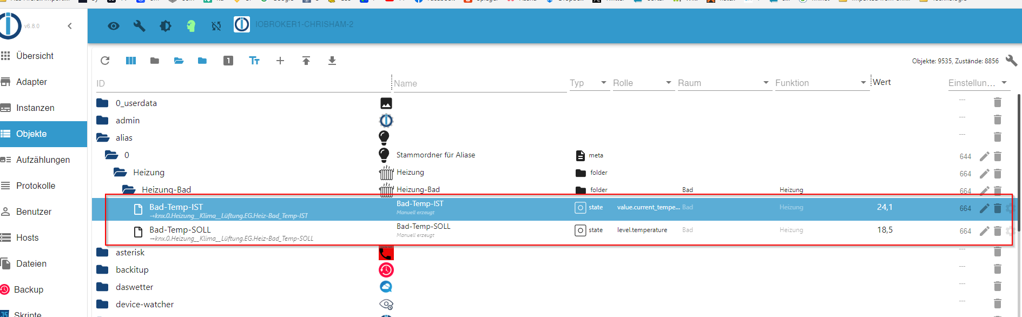Toggle expert mode head icon
The height and width of the screenshot is (317, 1022).
click(191, 26)
